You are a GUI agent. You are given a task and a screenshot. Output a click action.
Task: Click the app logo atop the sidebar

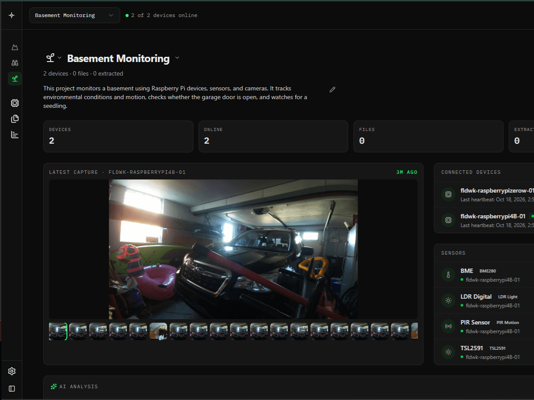tap(12, 15)
